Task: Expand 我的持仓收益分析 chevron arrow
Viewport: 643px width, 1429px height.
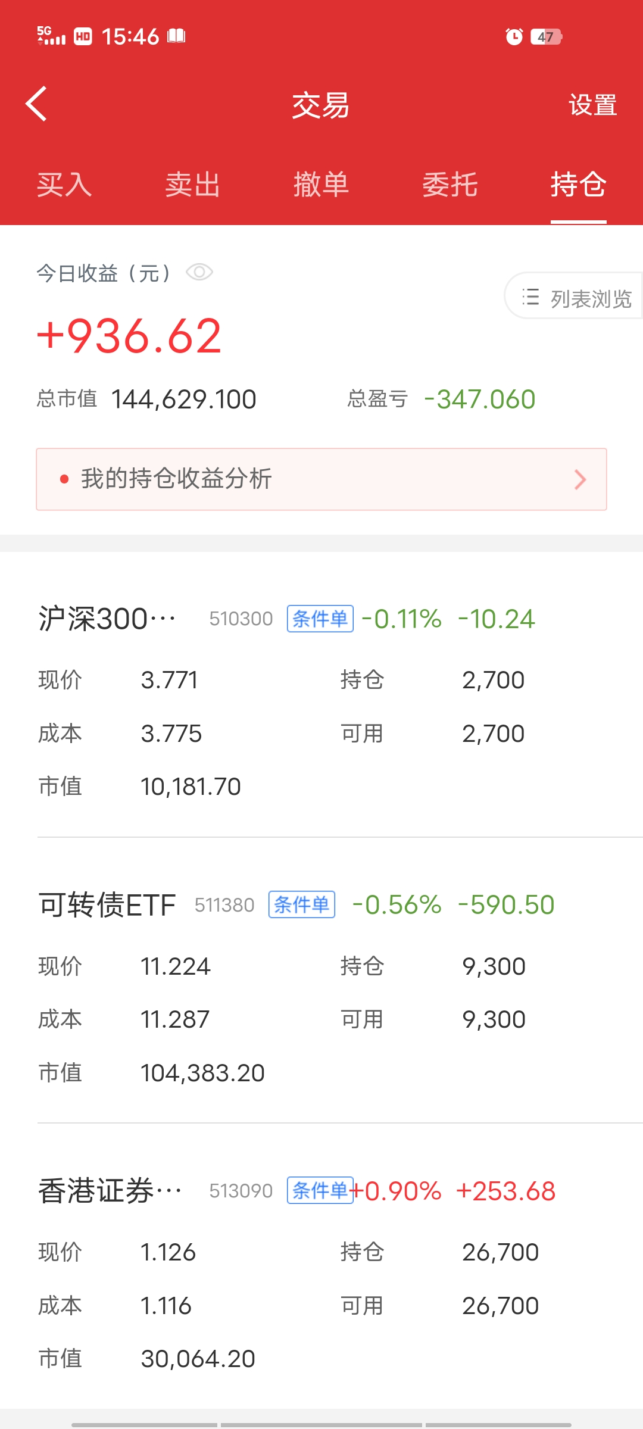Action: [580, 479]
